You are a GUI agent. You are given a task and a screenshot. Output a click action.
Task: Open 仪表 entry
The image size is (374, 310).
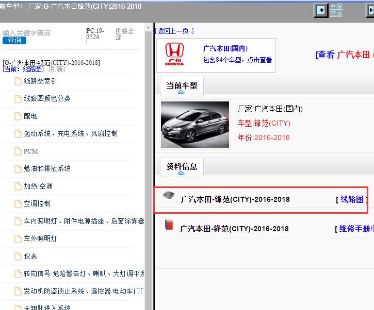coord(30,256)
